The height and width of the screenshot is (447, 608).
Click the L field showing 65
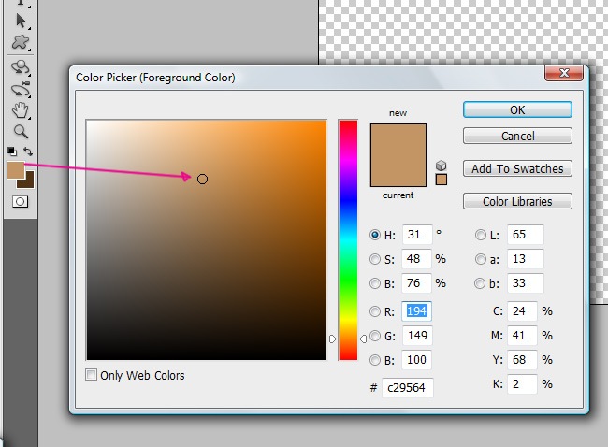[526, 235]
